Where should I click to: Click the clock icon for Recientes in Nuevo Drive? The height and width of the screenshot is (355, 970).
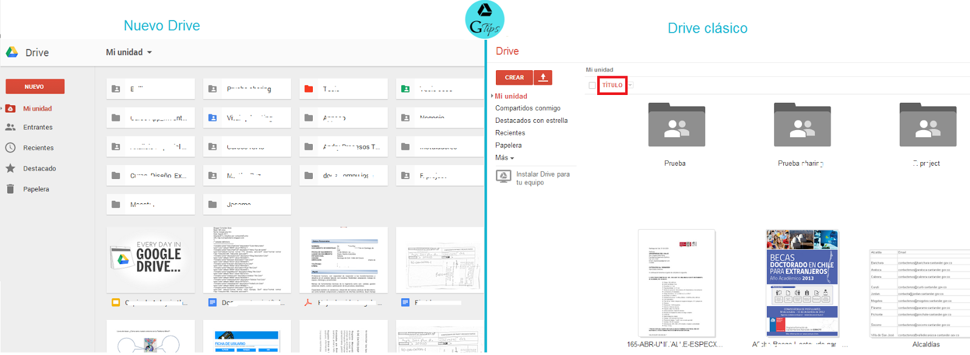pos(10,148)
